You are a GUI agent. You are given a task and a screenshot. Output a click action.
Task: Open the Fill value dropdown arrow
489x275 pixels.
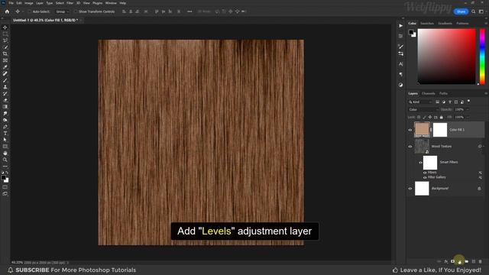(x=467, y=117)
